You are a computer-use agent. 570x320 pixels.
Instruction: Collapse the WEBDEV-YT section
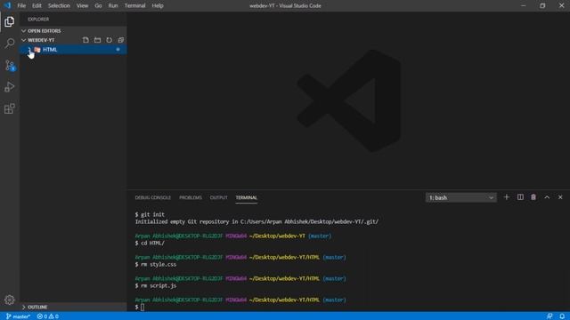[x=24, y=40]
